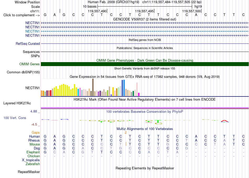
Task: Click the tall brown GTEx expression bar
Action: 93,87
